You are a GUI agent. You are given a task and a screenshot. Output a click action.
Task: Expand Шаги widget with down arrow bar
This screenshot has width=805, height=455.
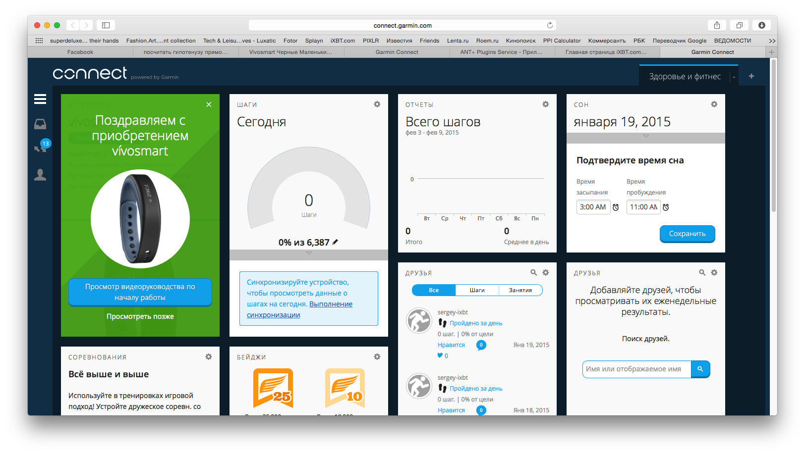309,254
